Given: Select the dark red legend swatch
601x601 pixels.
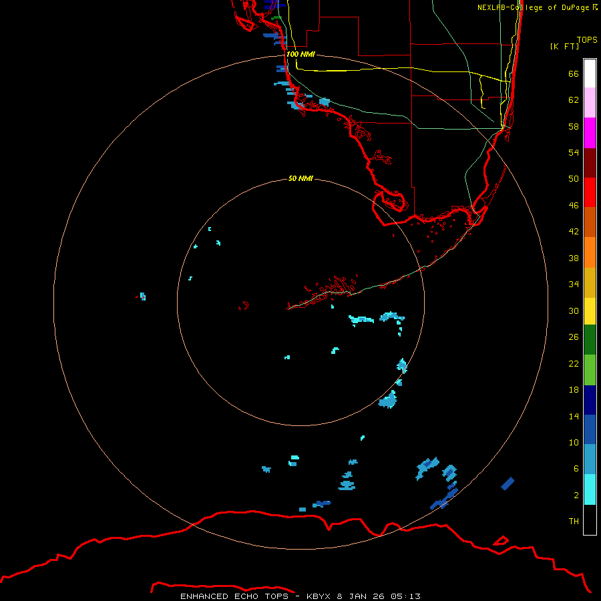Looking at the screenshot, I should (590, 162).
